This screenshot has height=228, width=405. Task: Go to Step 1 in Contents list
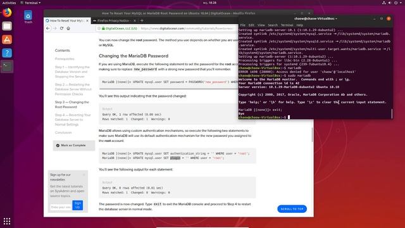72,72
